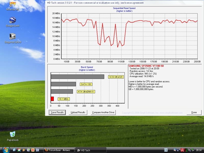The height and width of the screenshot is (153, 204).
Task: Open the red Avira antivirus tray icon
Action: tap(182, 150)
